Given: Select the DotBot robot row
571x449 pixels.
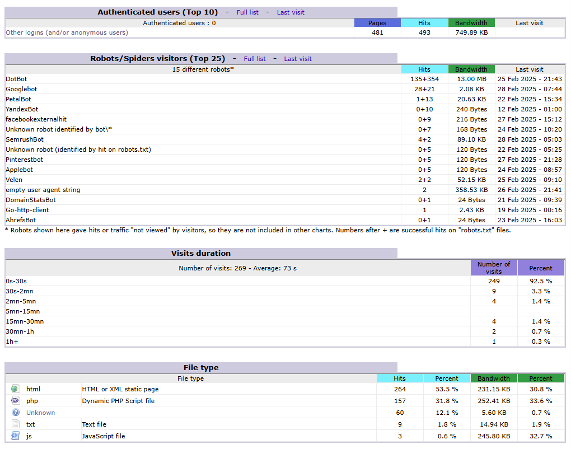Looking at the screenshot, I should click(x=16, y=79).
